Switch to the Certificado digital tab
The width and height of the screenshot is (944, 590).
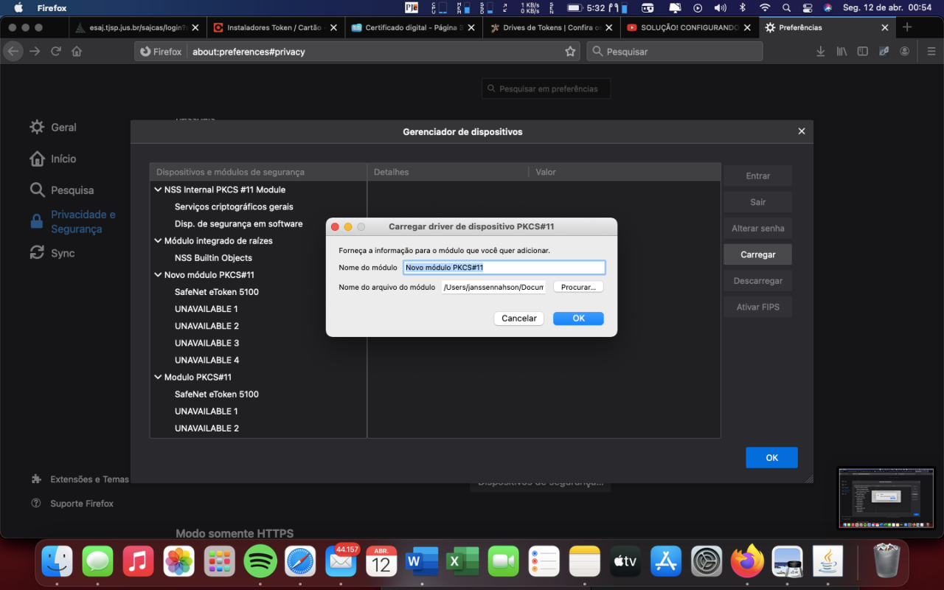(x=414, y=27)
